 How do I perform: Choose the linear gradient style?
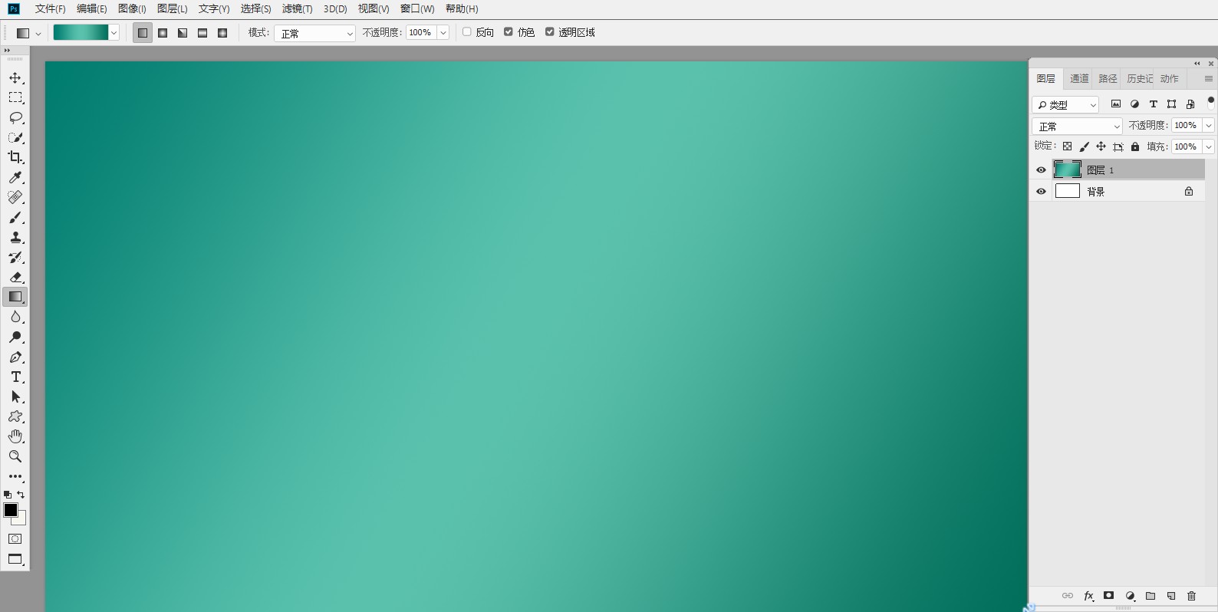point(143,33)
